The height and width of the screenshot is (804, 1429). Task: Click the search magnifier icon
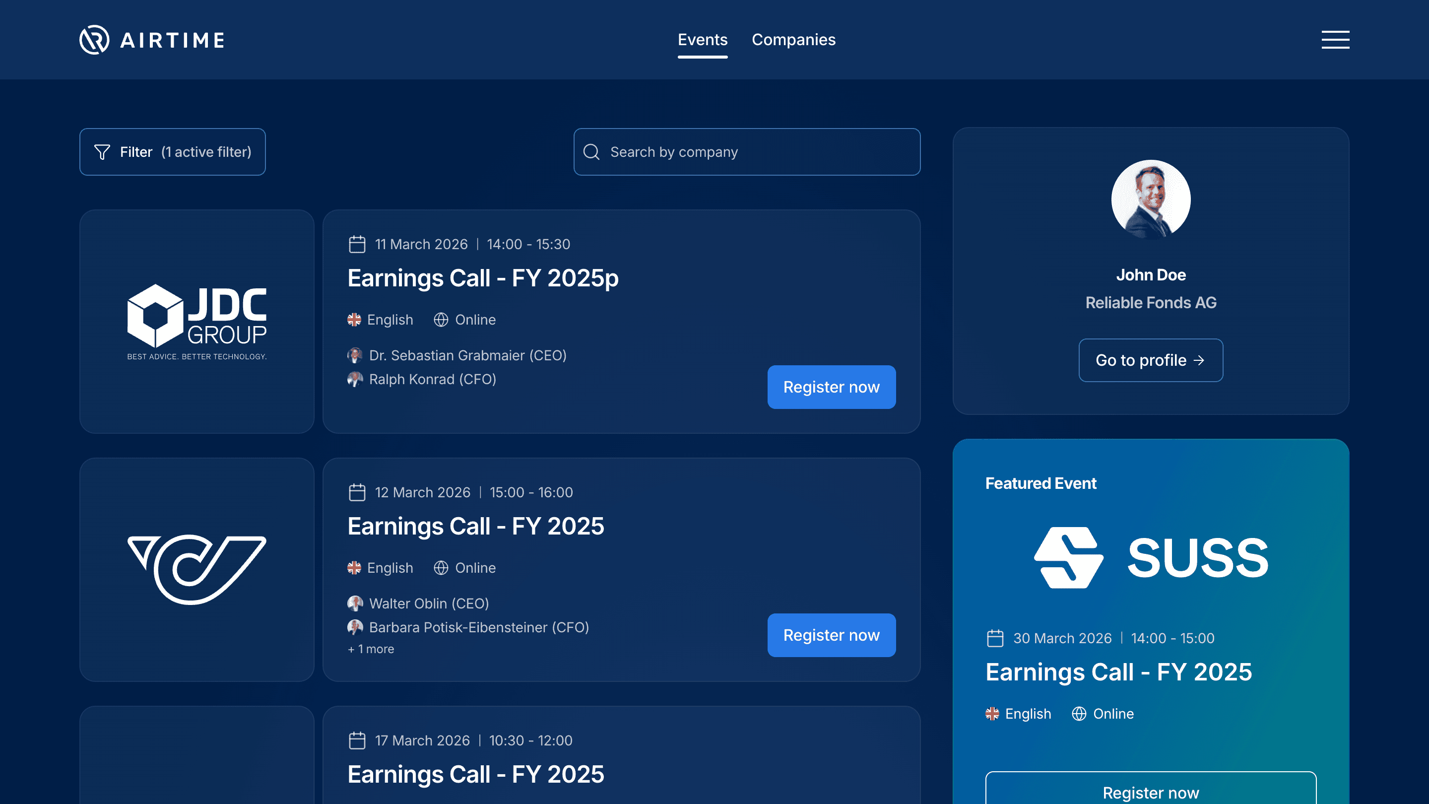pyautogui.click(x=591, y=151)
